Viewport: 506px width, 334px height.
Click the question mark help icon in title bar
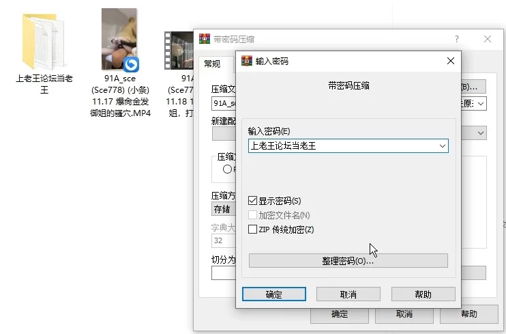457,39
